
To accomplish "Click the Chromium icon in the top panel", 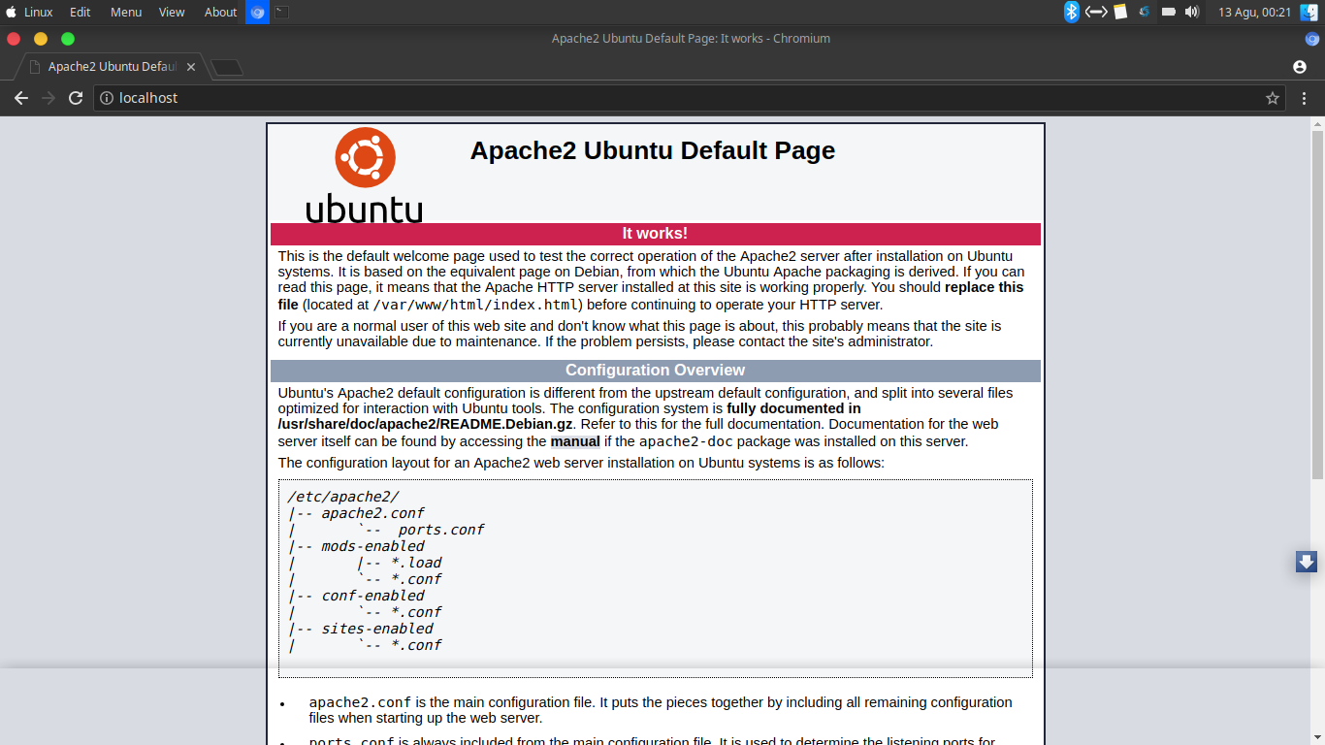I will pos(256,13).
